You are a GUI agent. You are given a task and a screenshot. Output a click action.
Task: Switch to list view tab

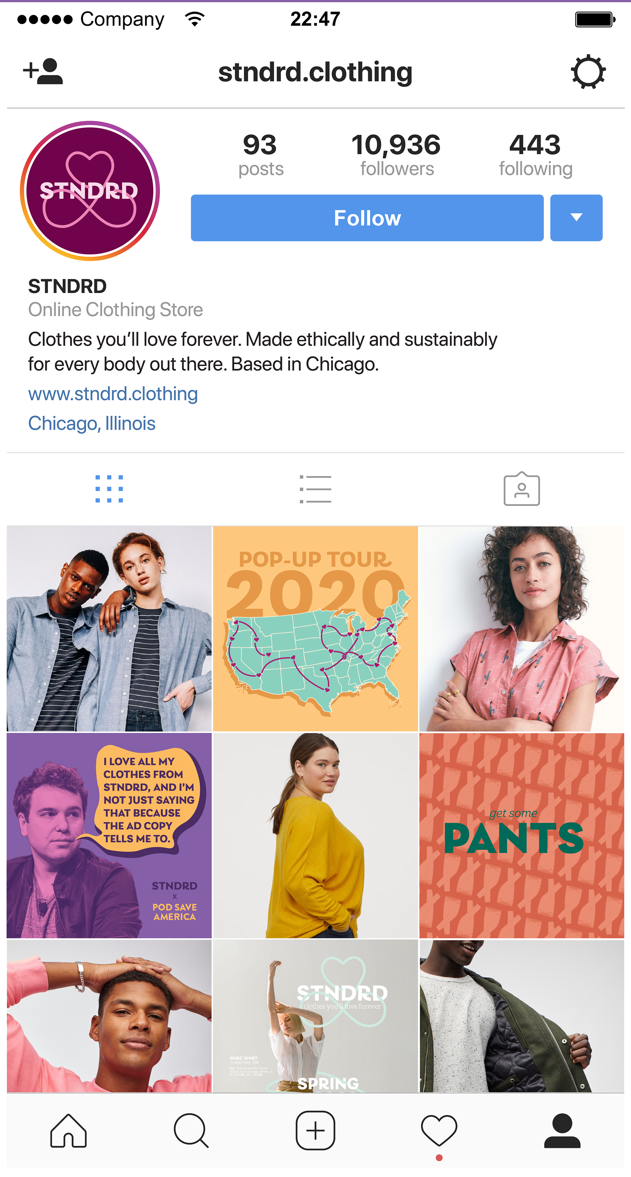click(x=315, y=489)
